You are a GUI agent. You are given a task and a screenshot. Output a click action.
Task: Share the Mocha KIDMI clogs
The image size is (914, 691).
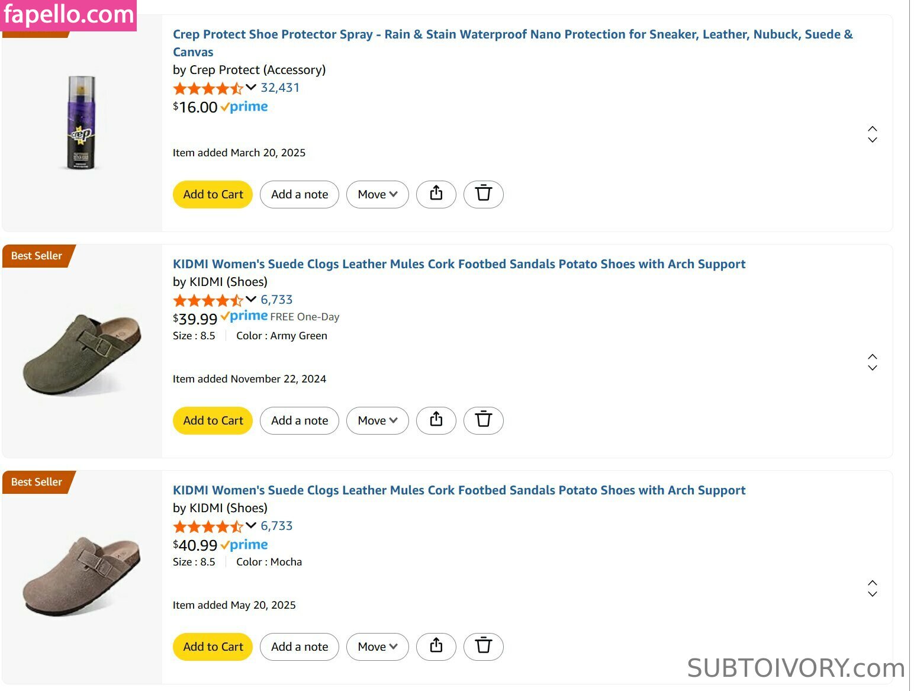(436, 646)
